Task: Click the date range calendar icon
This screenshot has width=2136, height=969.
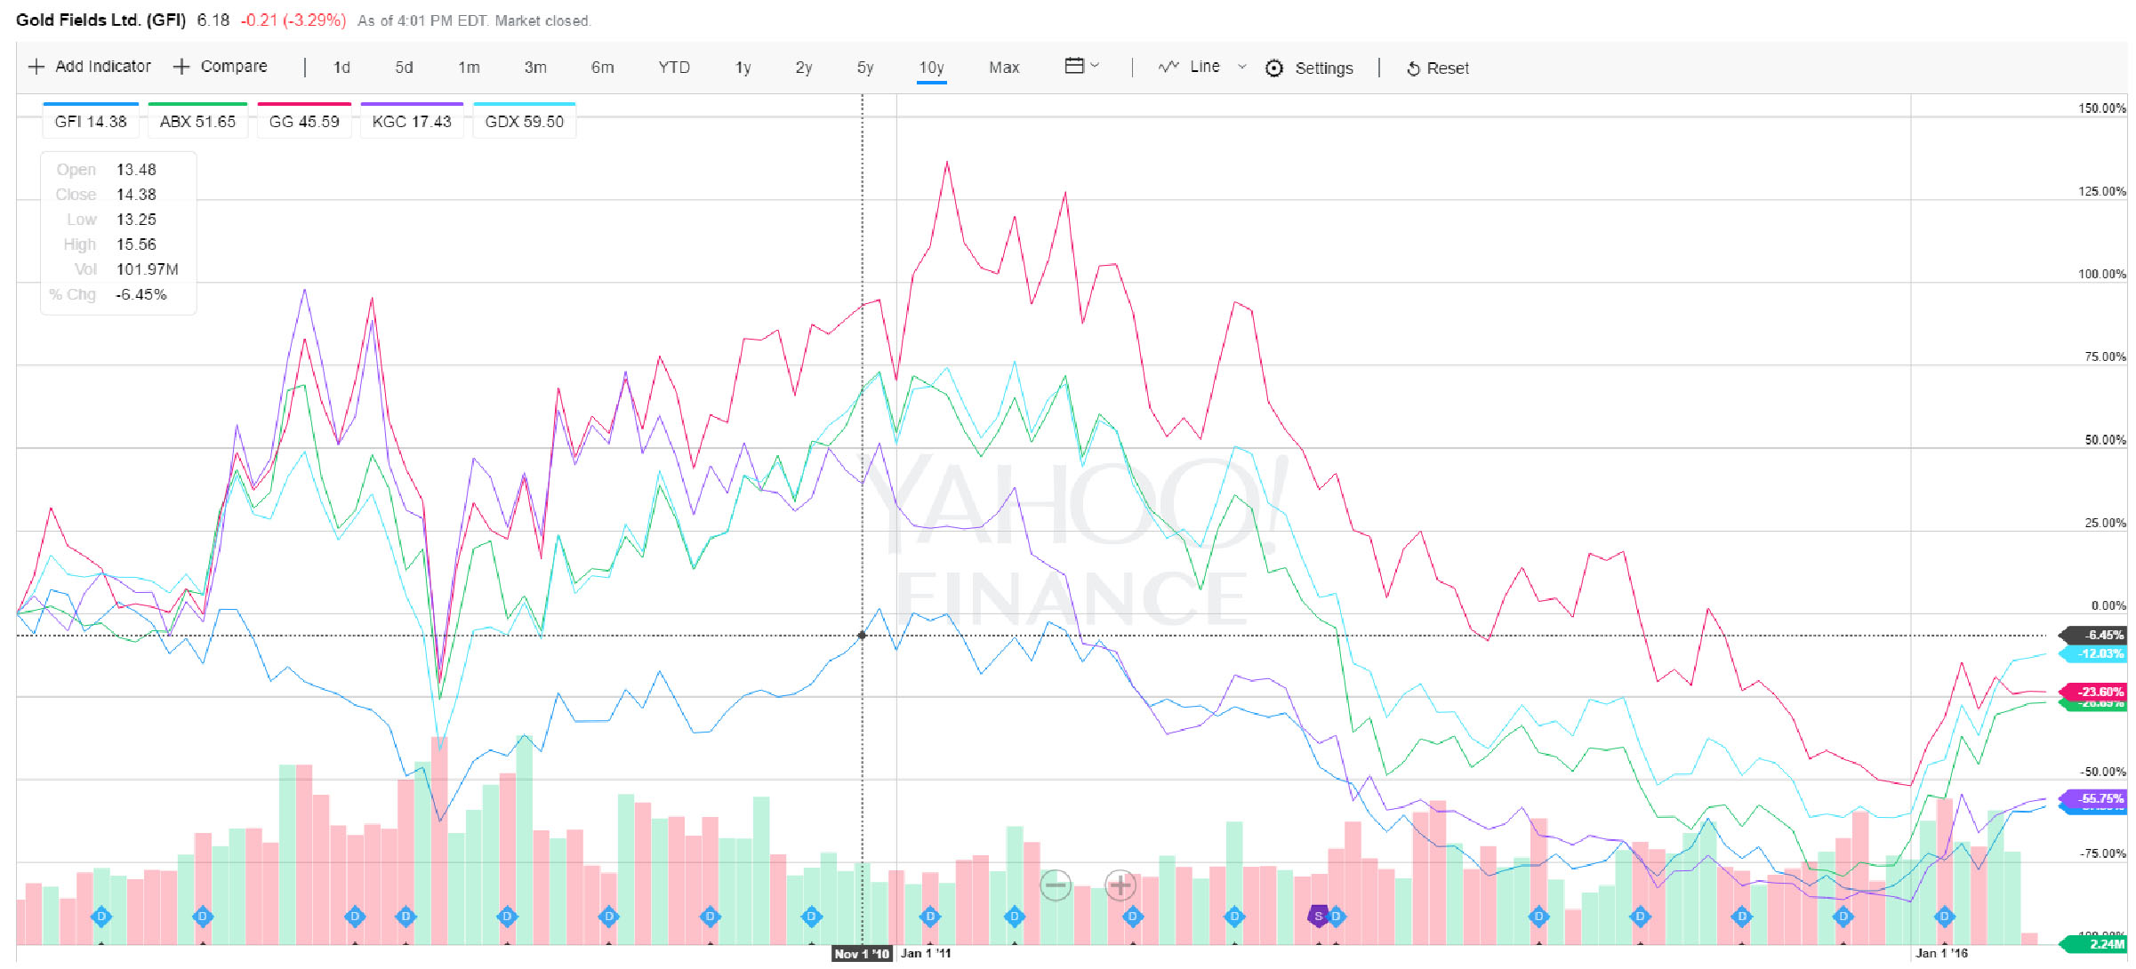Action: point(1074,66)
